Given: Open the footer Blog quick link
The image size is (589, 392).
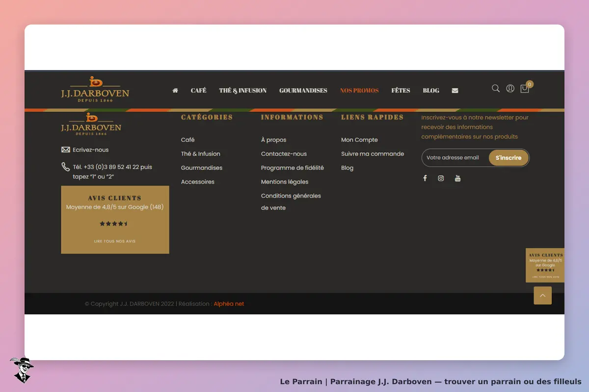Looking at the screenshot, I should [347, 168].
